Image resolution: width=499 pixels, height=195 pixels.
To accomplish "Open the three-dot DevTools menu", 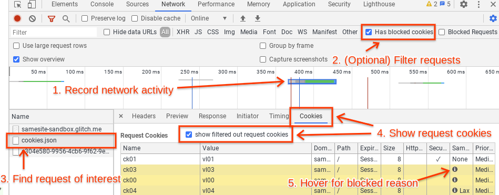I will pos(479,4).
